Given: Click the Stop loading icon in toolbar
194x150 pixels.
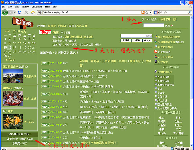Looking at the screenshot, I should (26, 13).
